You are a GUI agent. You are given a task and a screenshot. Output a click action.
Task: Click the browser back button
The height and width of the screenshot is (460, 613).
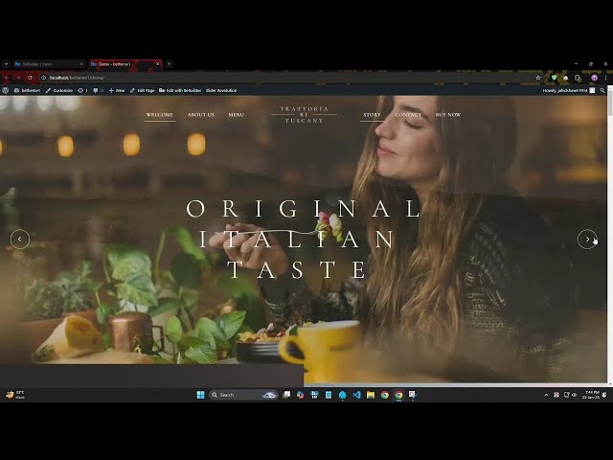7,78
